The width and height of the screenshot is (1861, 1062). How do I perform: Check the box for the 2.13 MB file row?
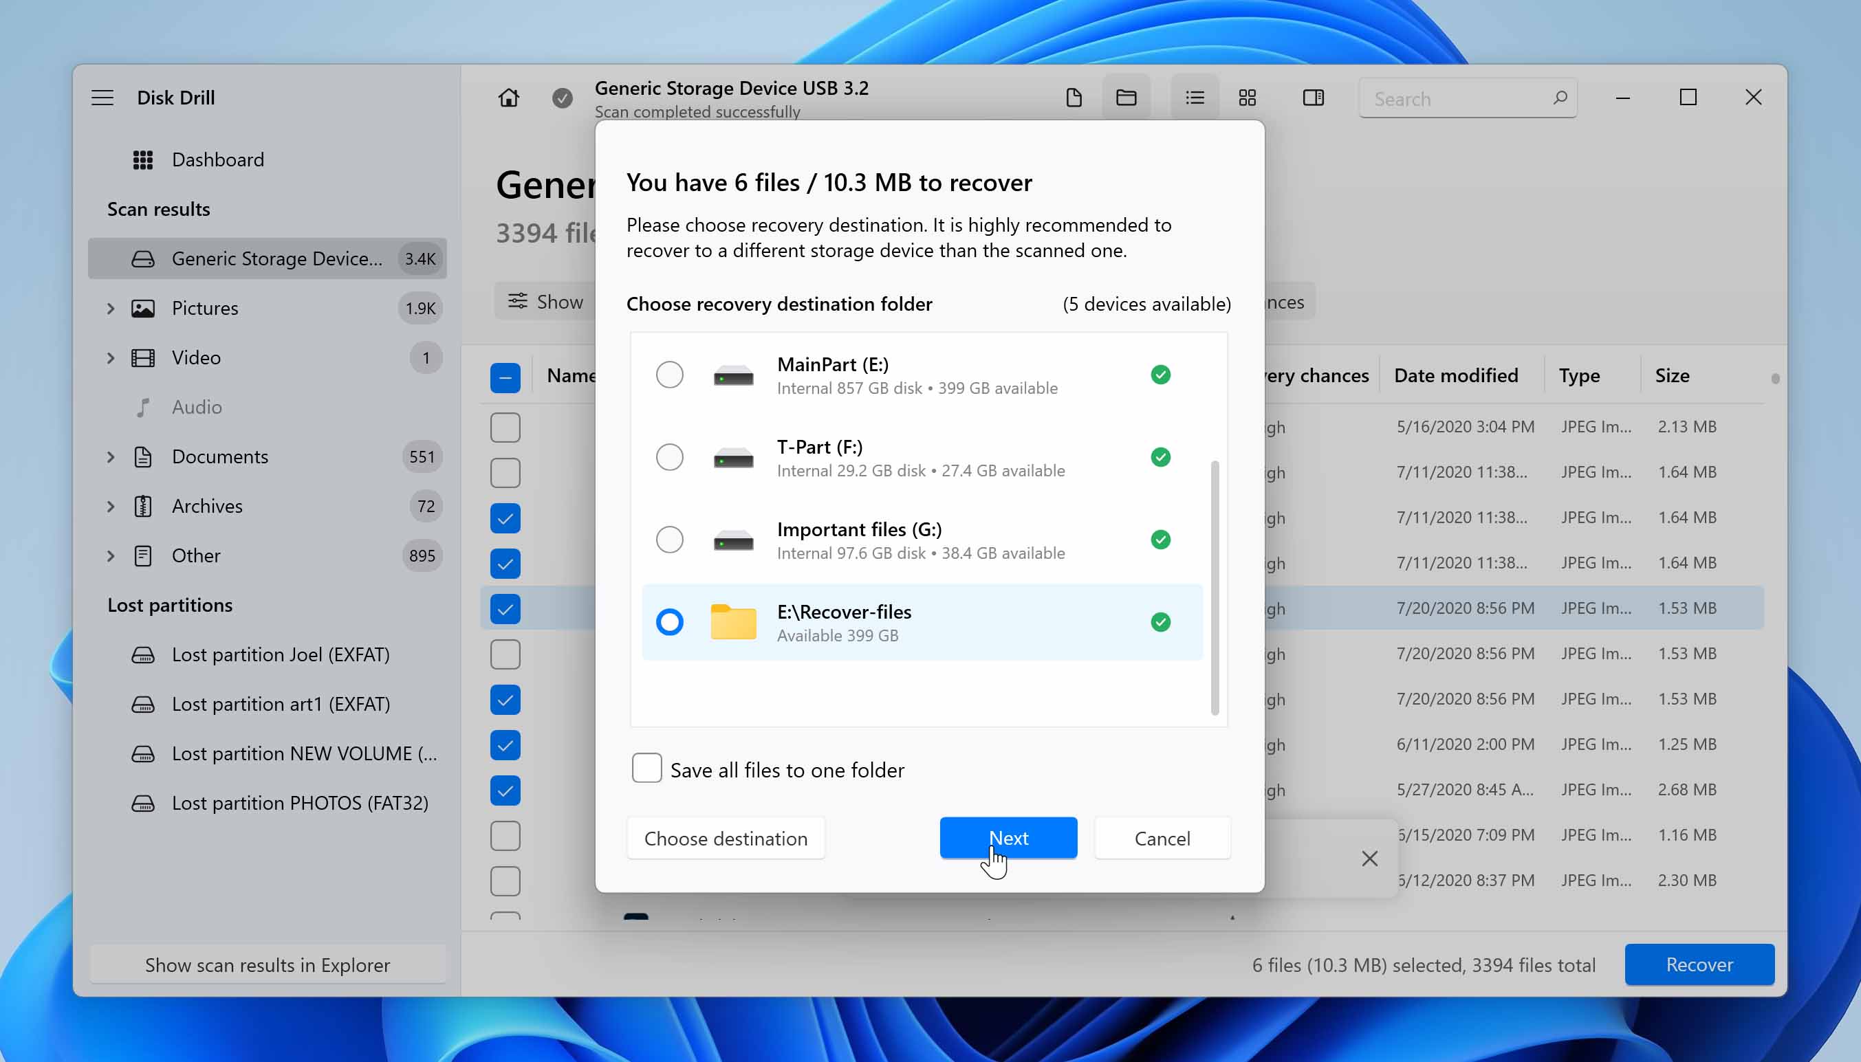coord(505,428)
